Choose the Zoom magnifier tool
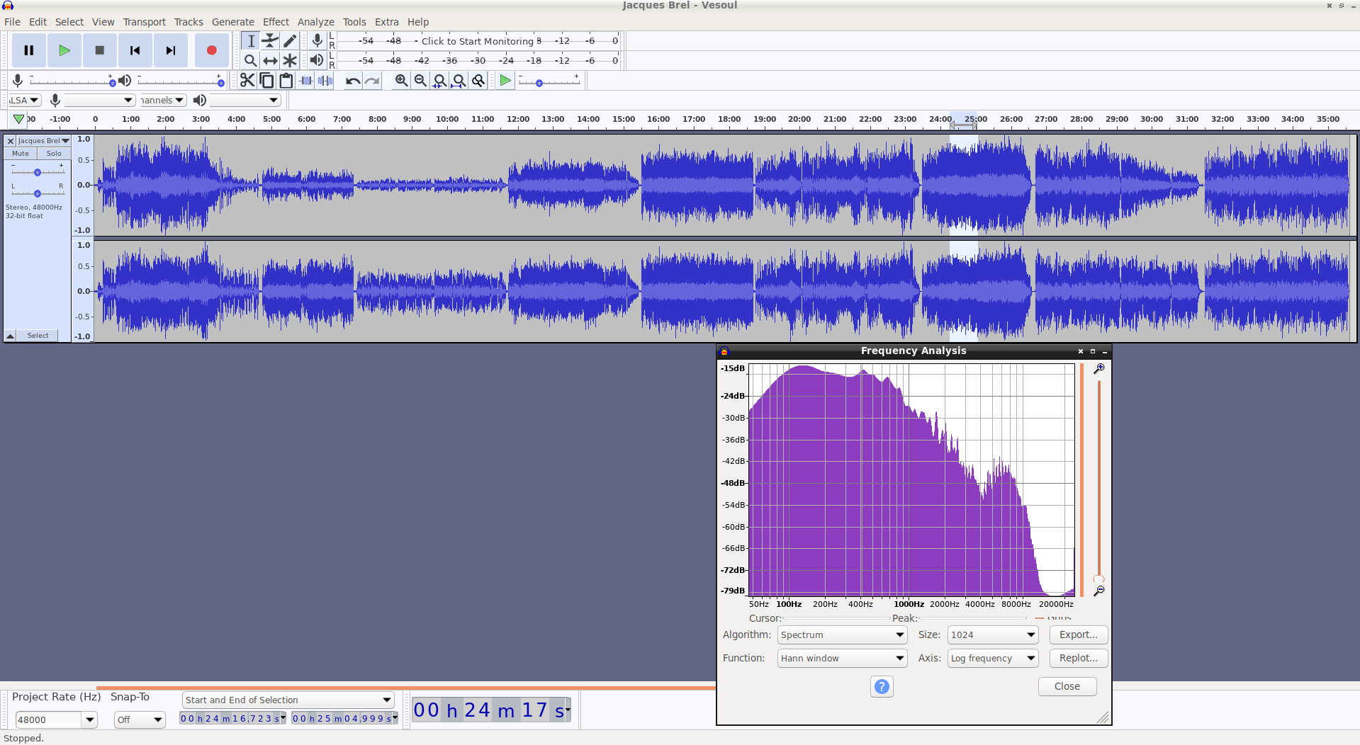1360x745 pixels. (x=250, y=61)
